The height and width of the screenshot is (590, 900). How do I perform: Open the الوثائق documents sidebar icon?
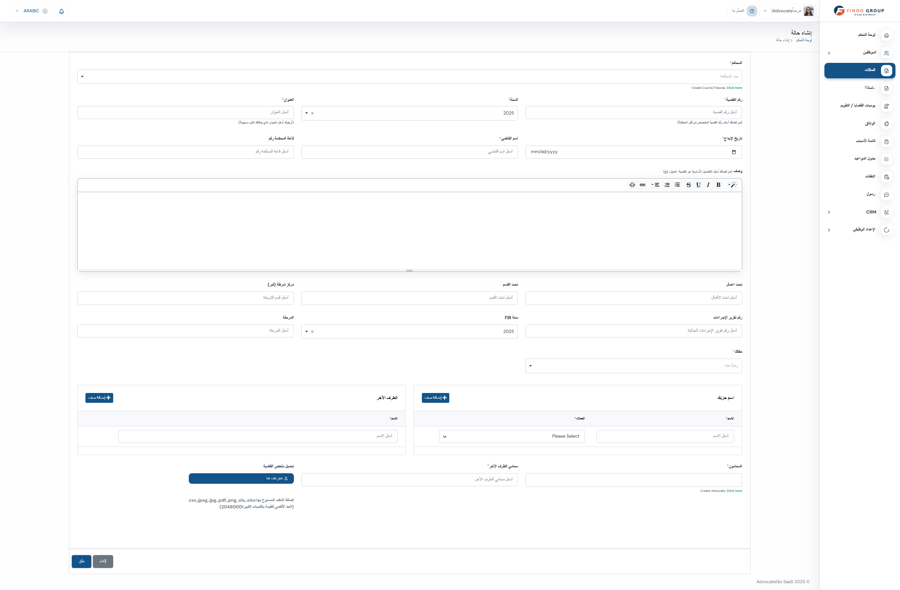[x=887, y=124]
